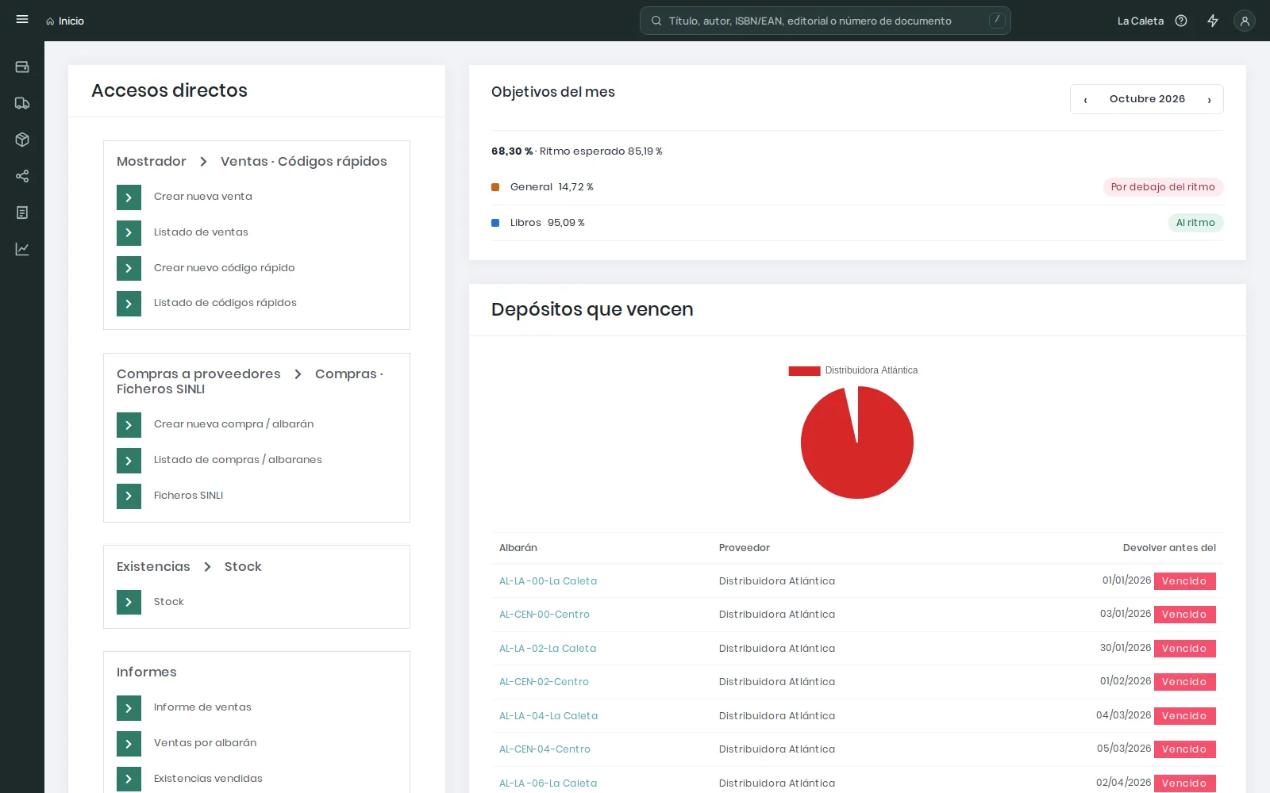Click arrow icon beside Ventas por albarán
The height and width of the screenshot is (793, 1270).
click(x=129, y=743)
